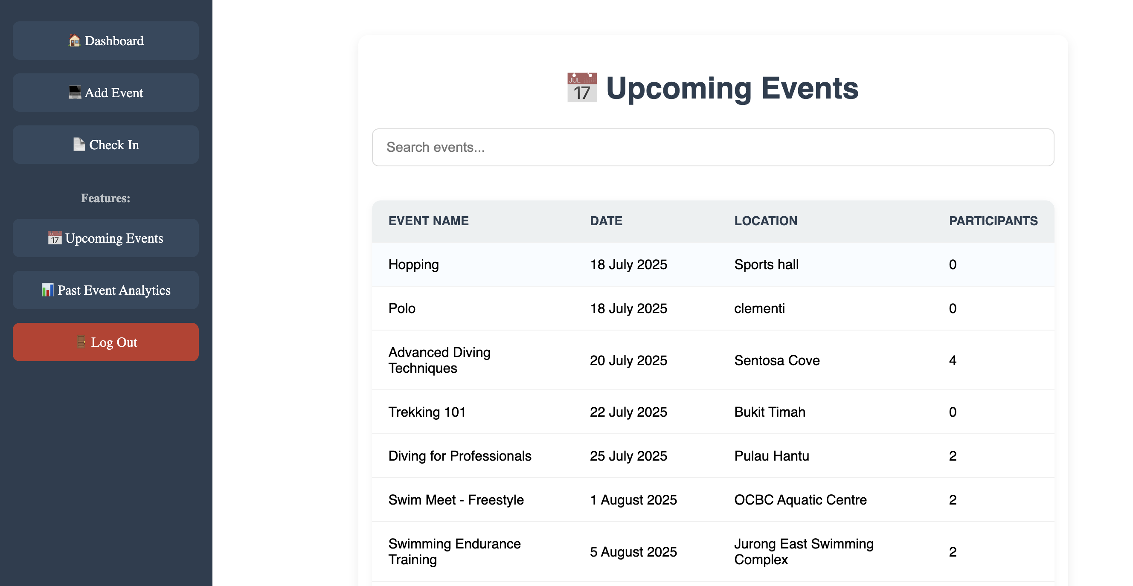
Task: Focus the Search events field
Action: (x=712, y=147)
